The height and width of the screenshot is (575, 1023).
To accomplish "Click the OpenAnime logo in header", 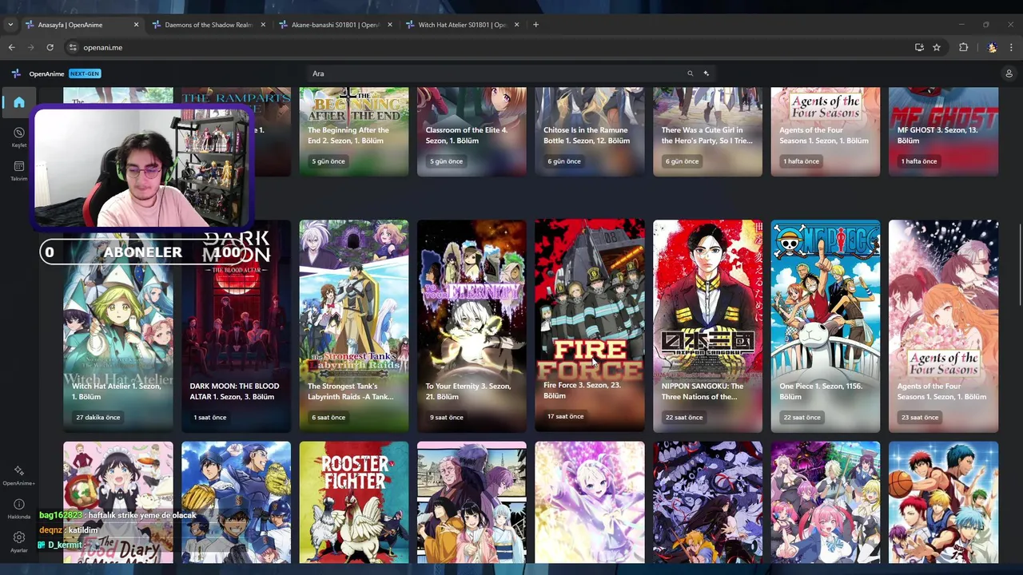I will (16, 73).
